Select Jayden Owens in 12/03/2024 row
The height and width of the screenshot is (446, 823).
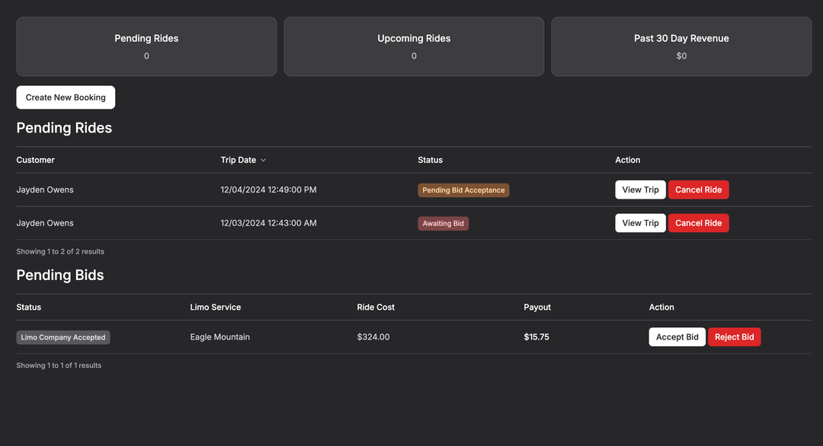[x=45, y=223]
